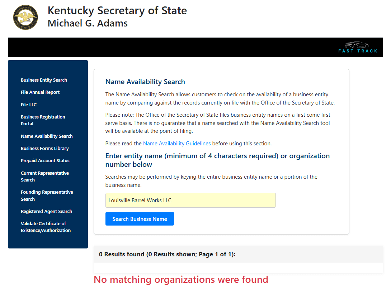Open Current Representative Search

point(44,176)
